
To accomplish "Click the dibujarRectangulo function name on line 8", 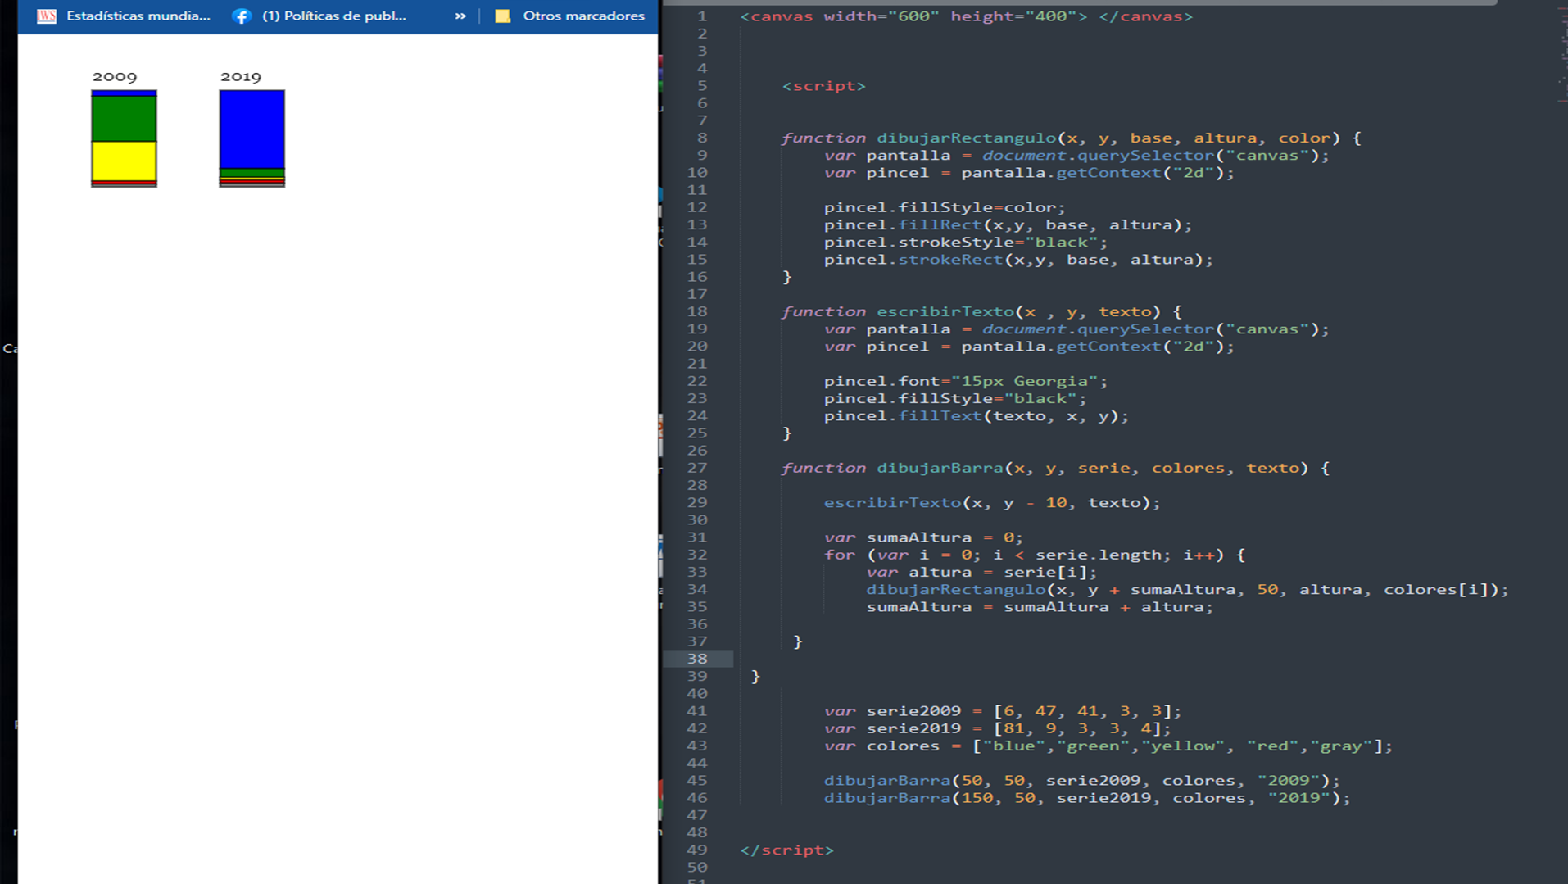I will tap(967, 138).
